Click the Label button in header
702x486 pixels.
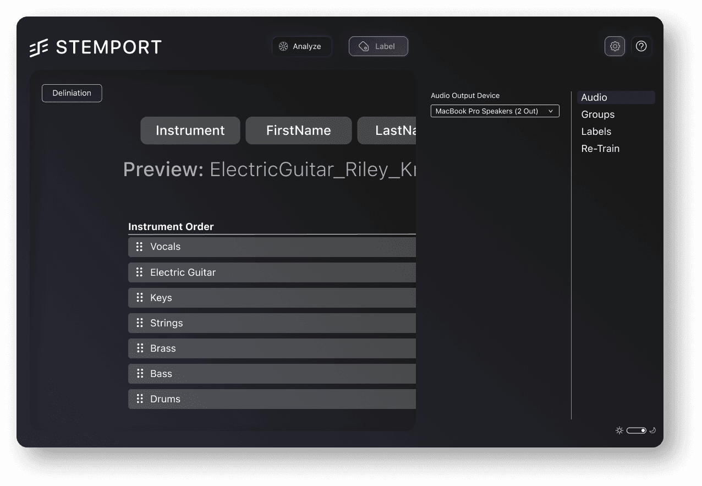[379, 46]
